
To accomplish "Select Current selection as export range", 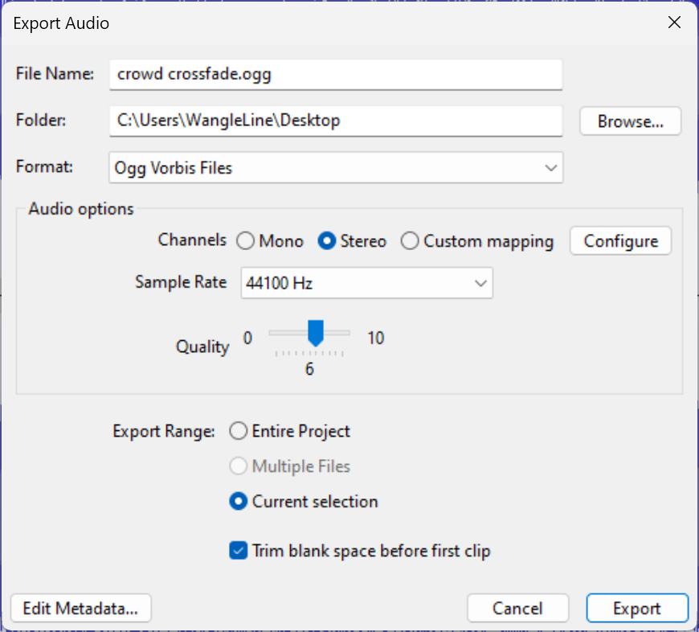I will click(x=238, y=501).
